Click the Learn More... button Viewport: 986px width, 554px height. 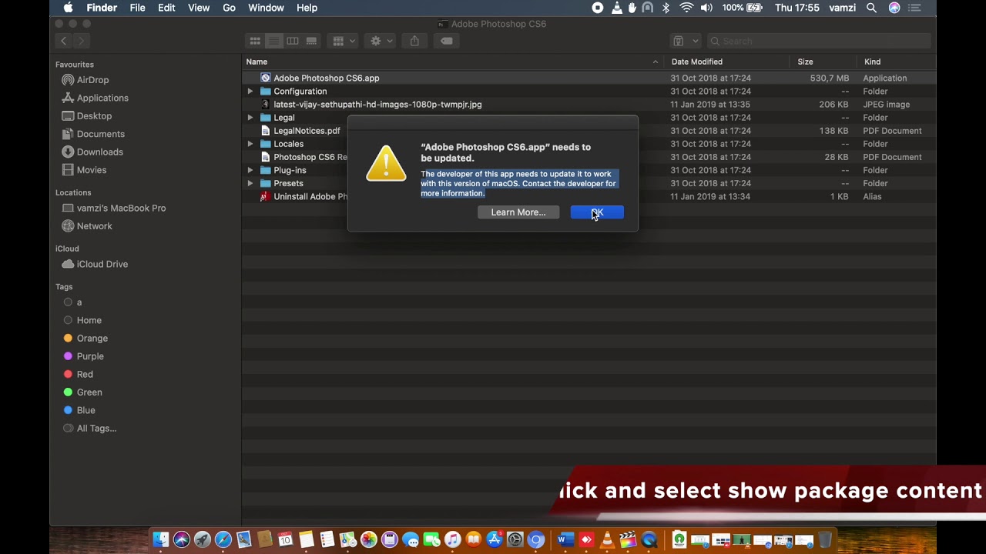click(x=518, y=212)
